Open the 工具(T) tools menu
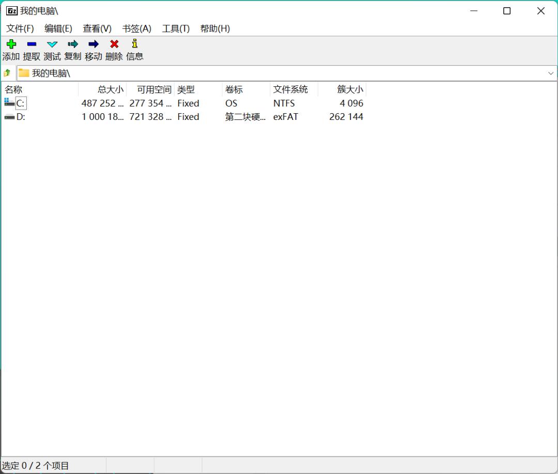 click(x=176, y=28)
